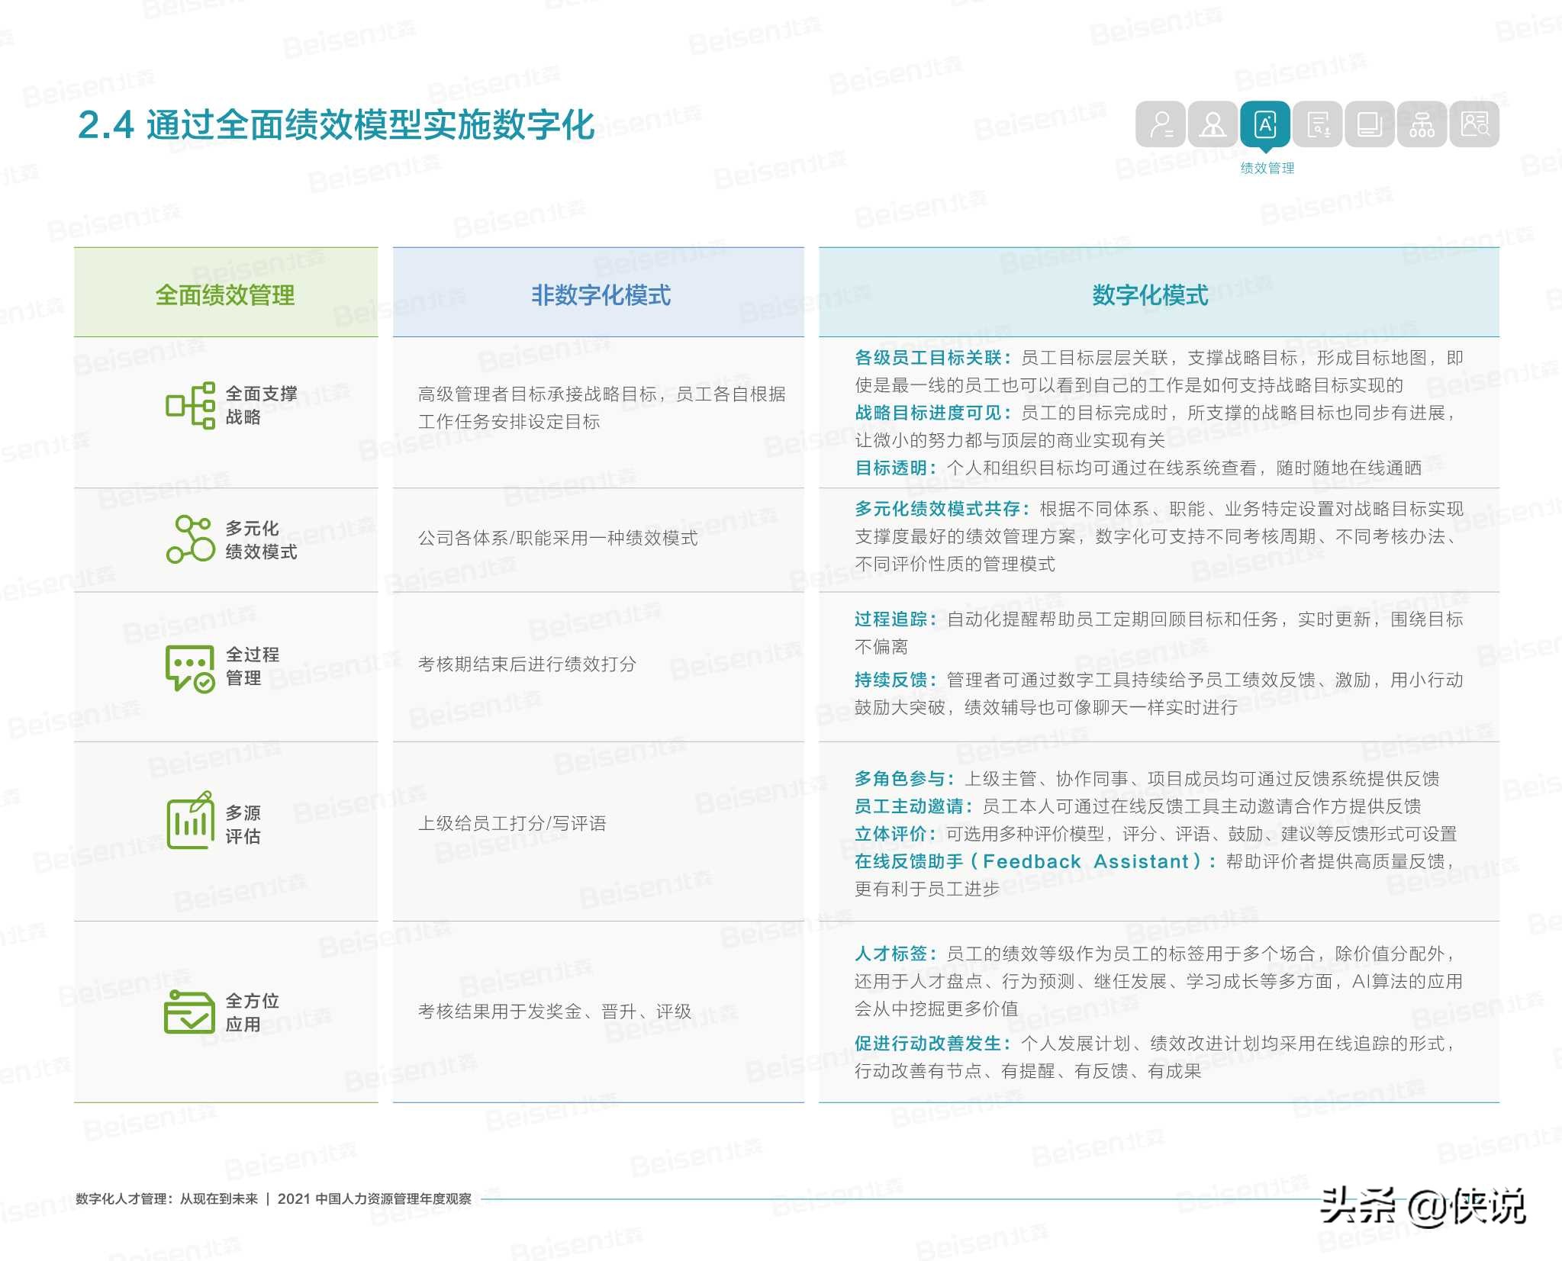
Task: Click the bold heading 目标透明
Action: [891, 468]
